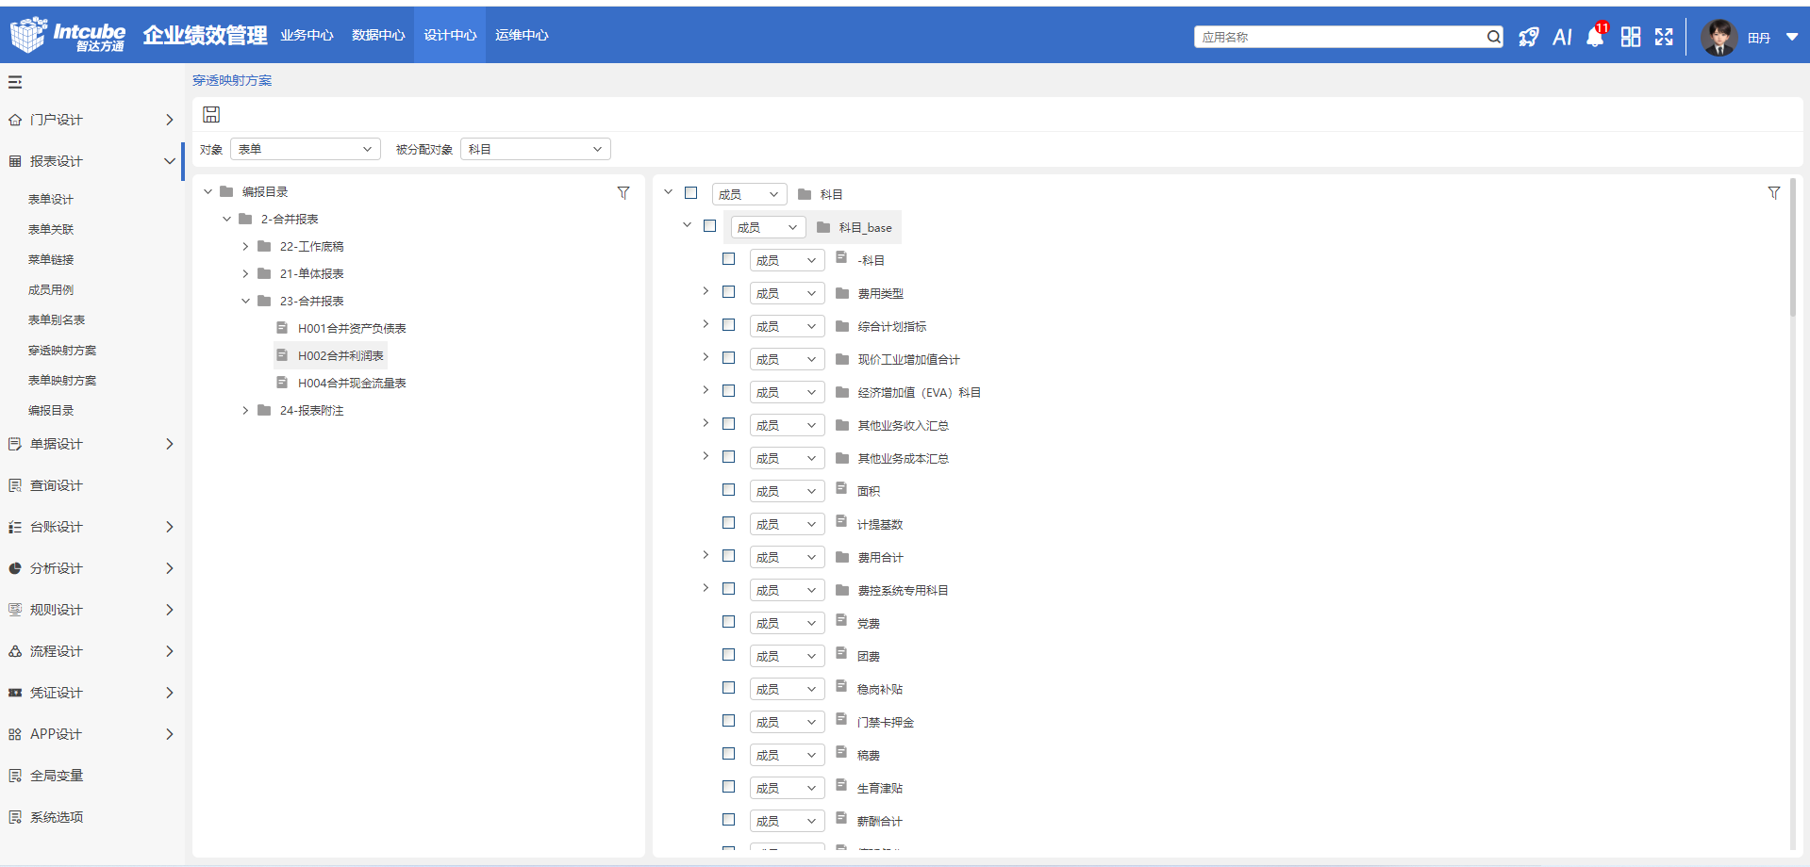Open the 被分配对象 dropdown
This screenshot has width=1810, height=867.
coord(535,149)
